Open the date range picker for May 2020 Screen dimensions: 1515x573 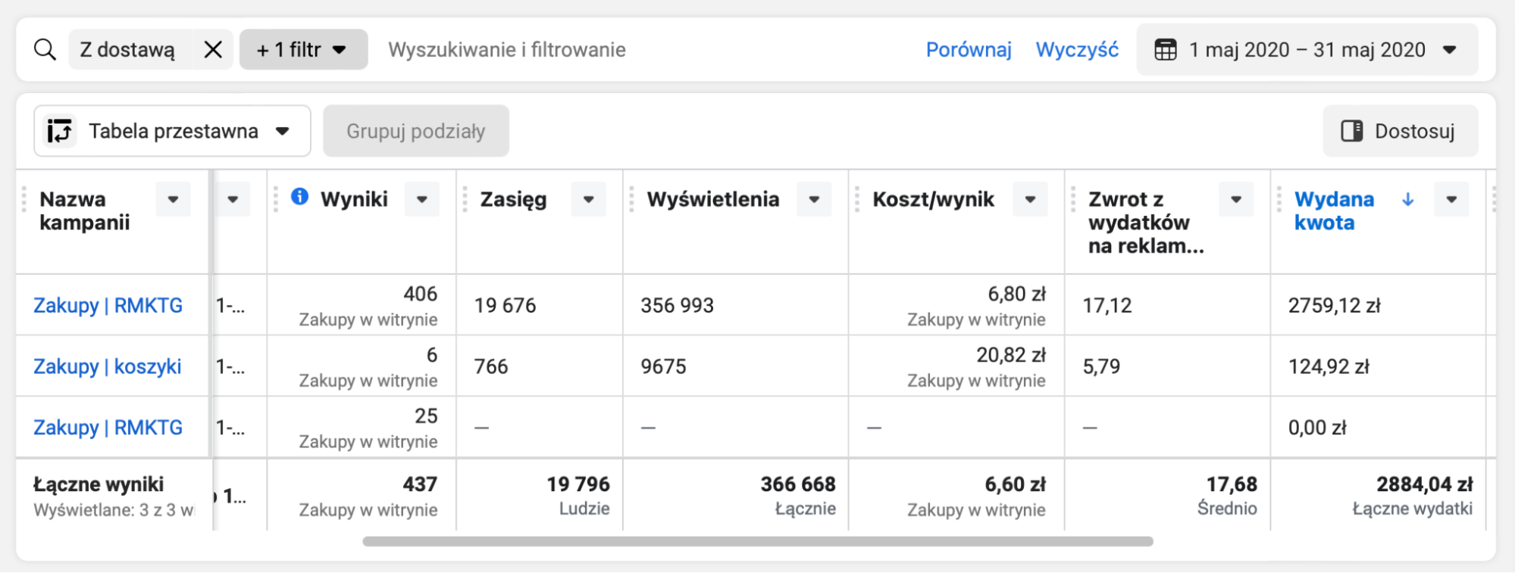point(1307,50)
